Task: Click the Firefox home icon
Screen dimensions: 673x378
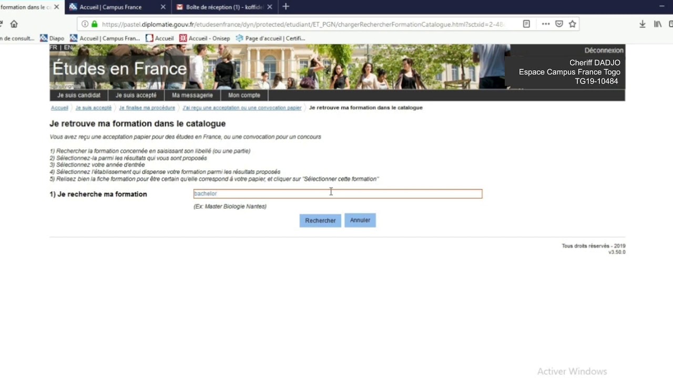Action: pyautogui.click(x=14, y=24)
